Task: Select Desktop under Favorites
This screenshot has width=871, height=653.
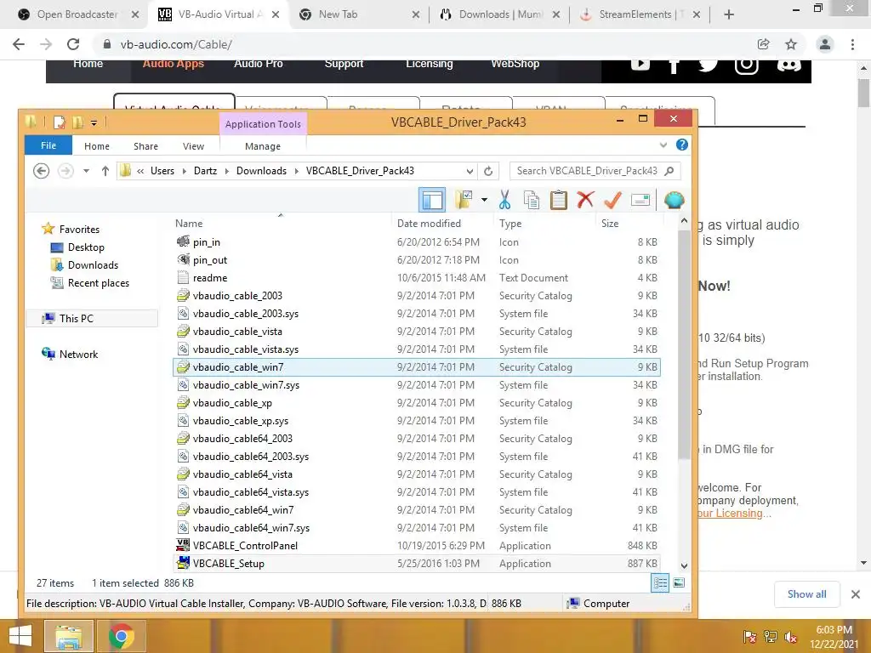Action: (86, 247)
